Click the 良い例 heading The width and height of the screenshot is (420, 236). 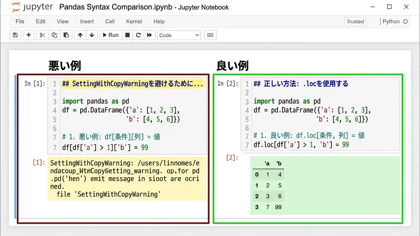pos(232,66)
